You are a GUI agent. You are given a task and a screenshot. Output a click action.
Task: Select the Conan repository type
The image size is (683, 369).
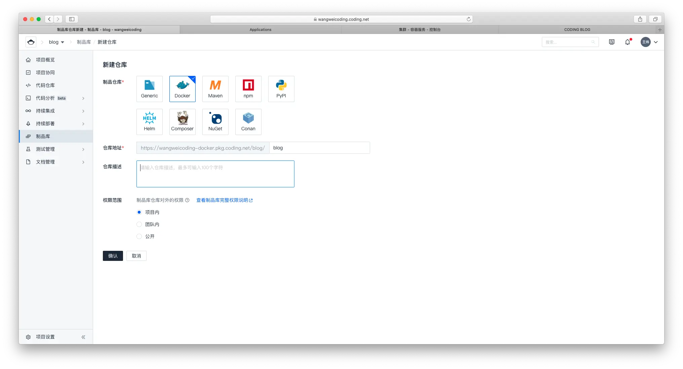coord(248,122)
